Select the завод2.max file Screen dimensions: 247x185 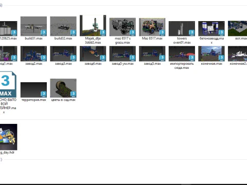click(x=33, y=53)
